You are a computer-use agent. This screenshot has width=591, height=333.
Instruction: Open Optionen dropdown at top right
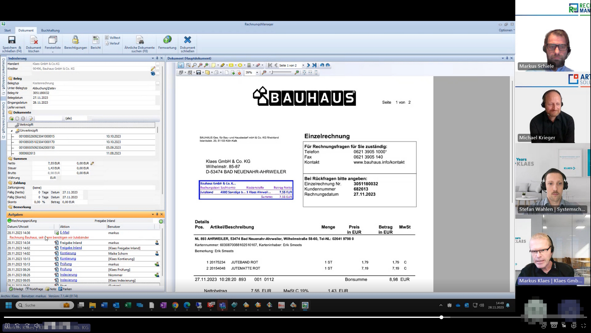pos(506,30)
